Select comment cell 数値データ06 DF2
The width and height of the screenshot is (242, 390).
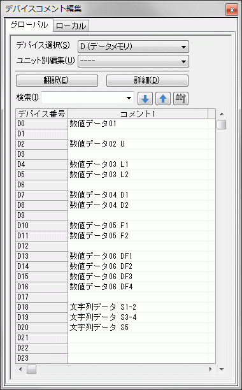coord(138,266)
